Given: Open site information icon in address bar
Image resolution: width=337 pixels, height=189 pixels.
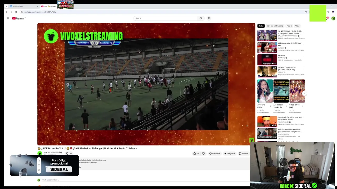Looking at the screenshot, I should pos(22,12).
